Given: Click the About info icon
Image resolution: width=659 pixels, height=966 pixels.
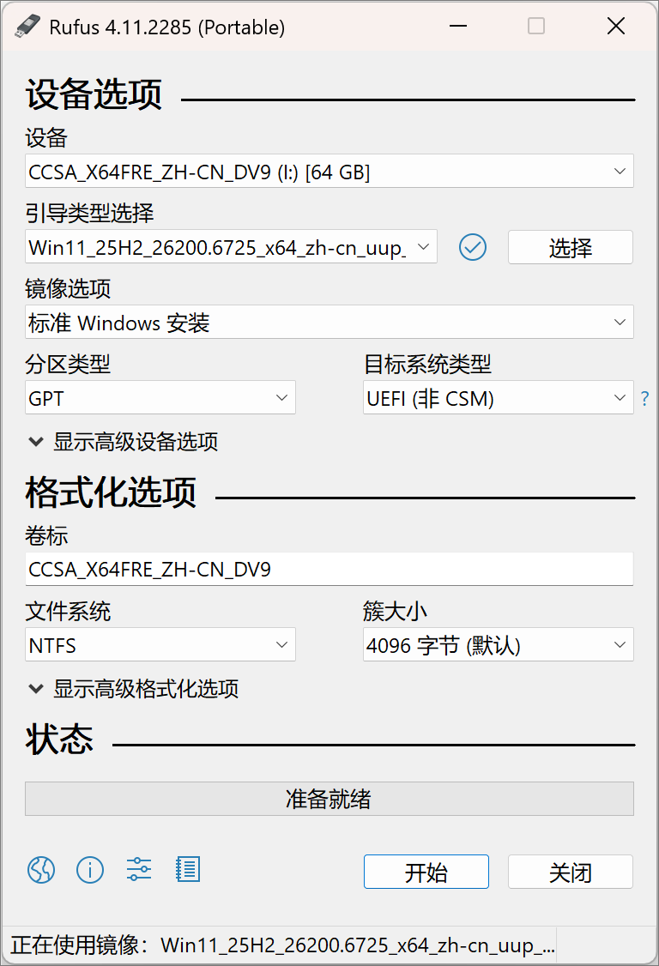Looking at the screenshot, I should click(90, 870).
